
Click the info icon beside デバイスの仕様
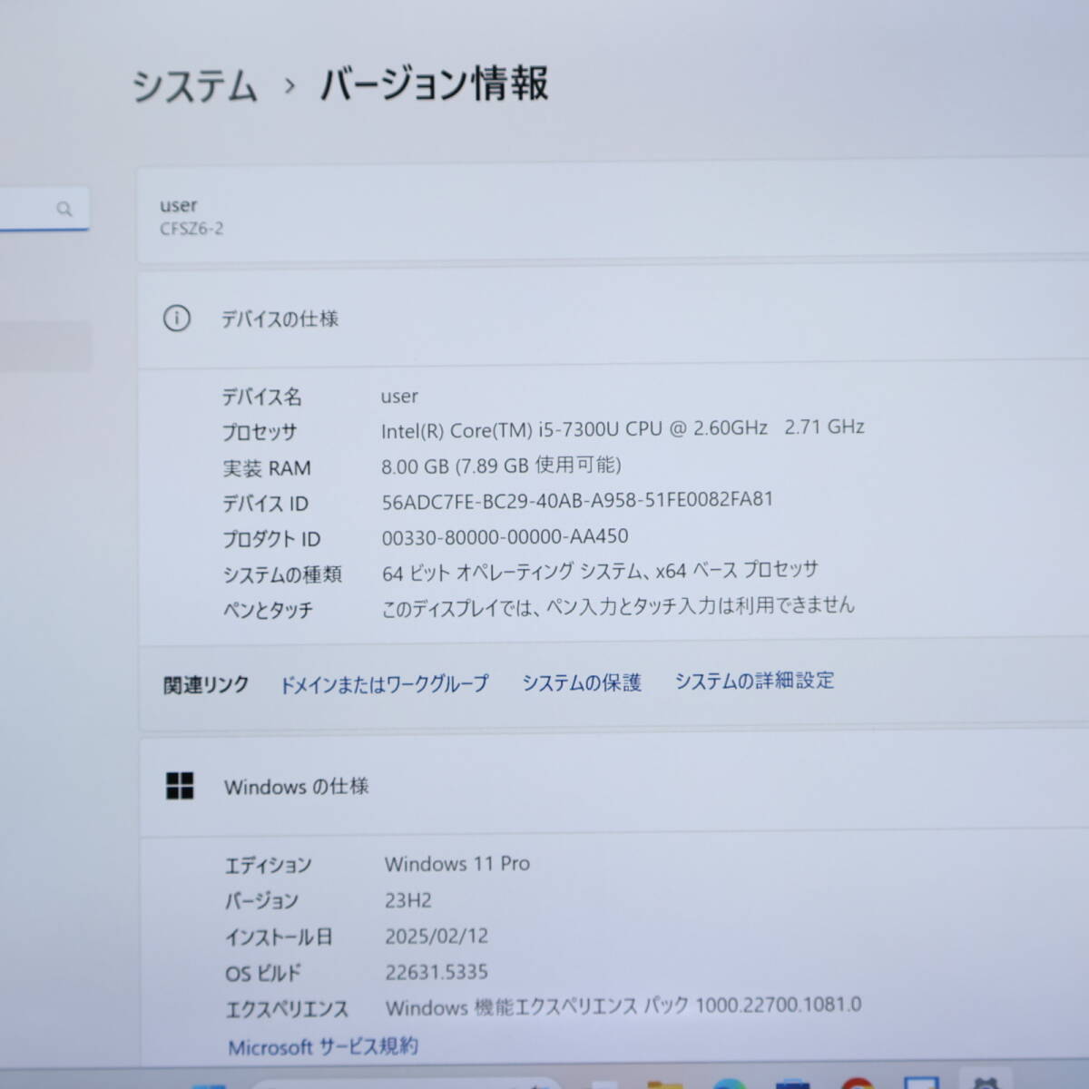tap(176, 319)
